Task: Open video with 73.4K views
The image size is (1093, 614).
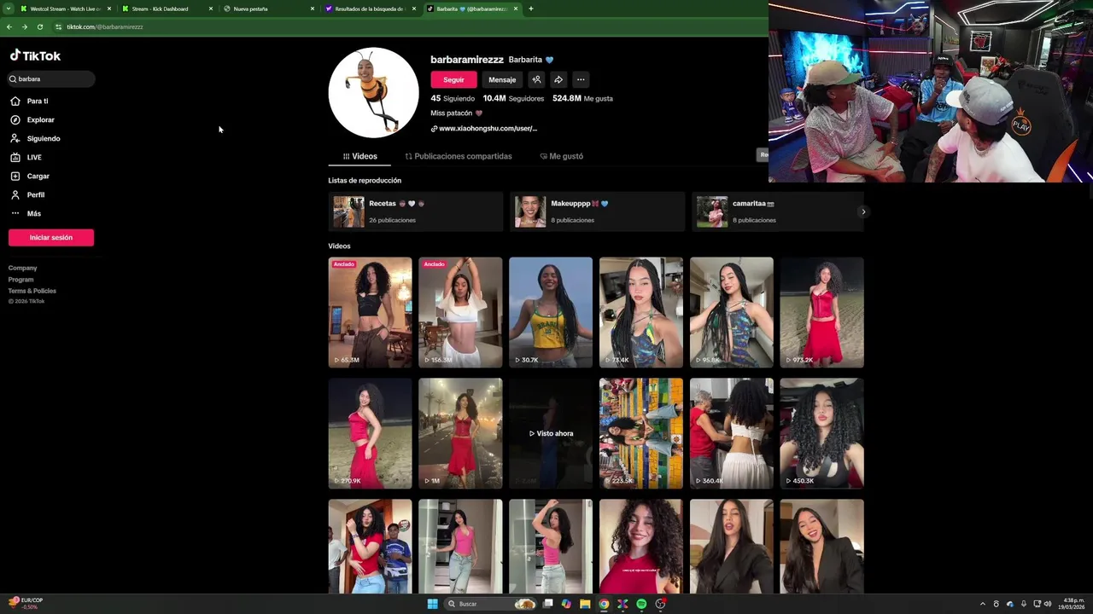Action: (x=641, y=312)
